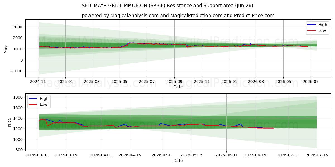Click the 2026-05-15 date tick
Screen dimensions: 335x167
[191, 155]
